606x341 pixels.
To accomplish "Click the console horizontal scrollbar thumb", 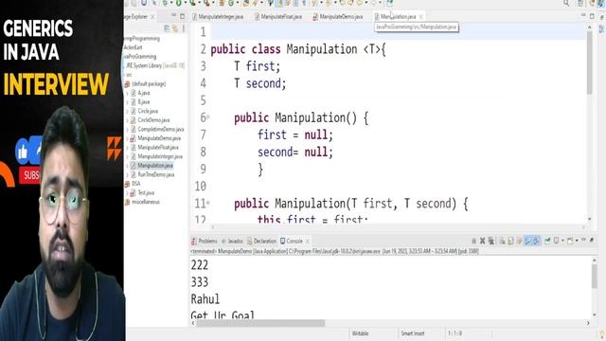I will coord(260,323).
